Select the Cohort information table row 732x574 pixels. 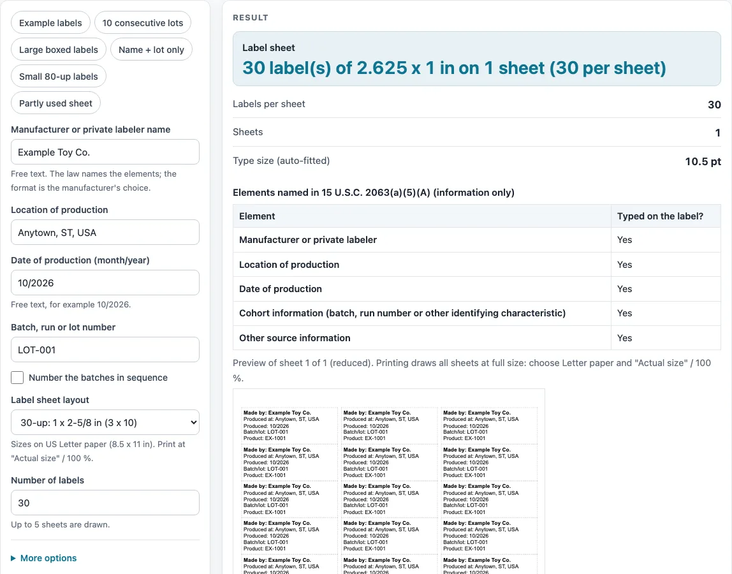477,313
